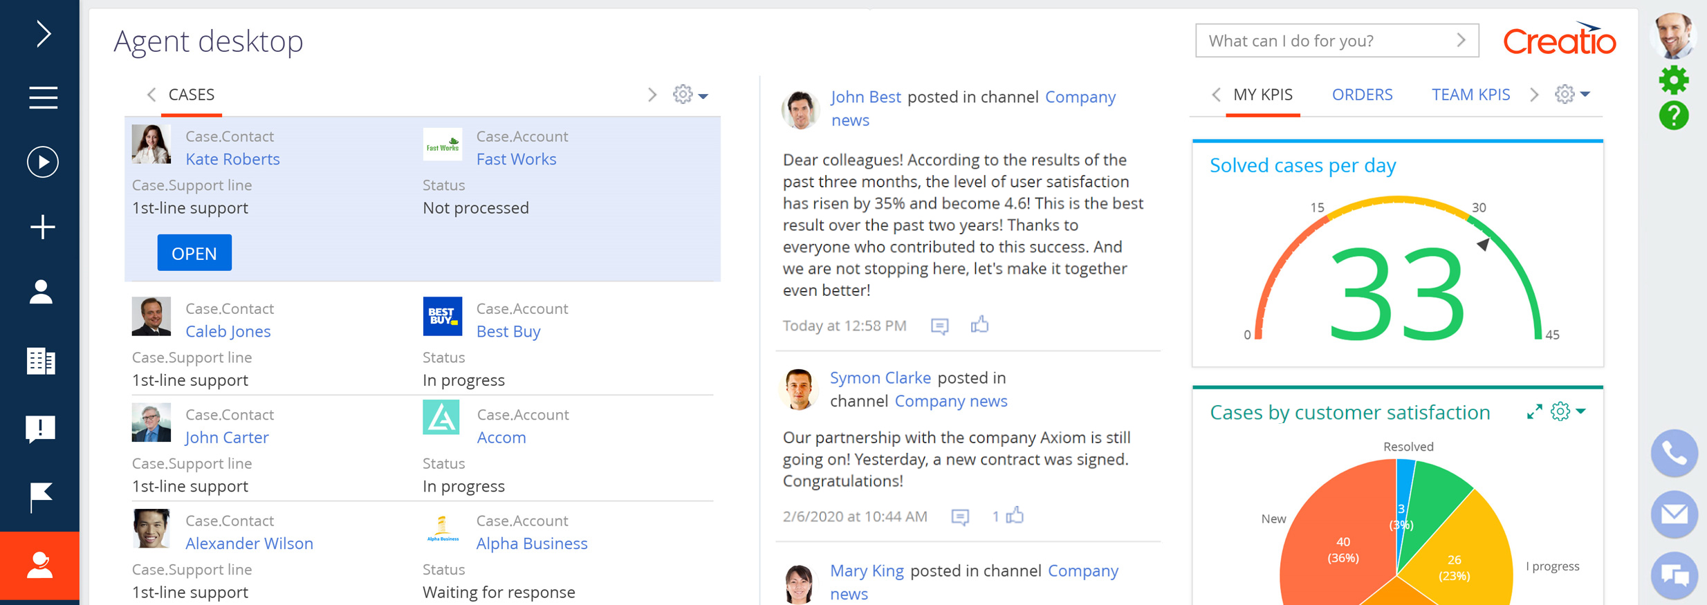Open the Cases panel settings dropdown

coord(690,95)
